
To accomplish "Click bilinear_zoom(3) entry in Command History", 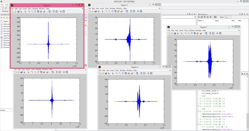I will click(210, 93).
